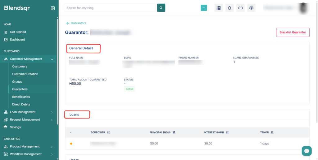
Task: Click the 30.00 interest cell
Action: pos(208,143)
